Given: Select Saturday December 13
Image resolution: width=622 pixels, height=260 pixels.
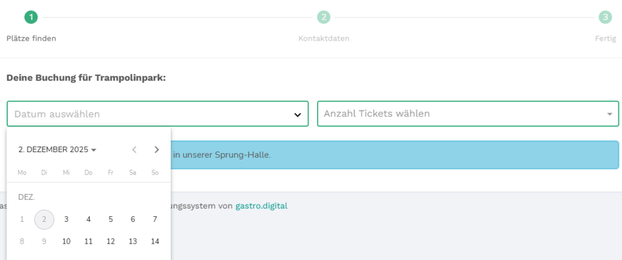Looking at the screenshot, I should pyautogui.click(x=133, y=241).
